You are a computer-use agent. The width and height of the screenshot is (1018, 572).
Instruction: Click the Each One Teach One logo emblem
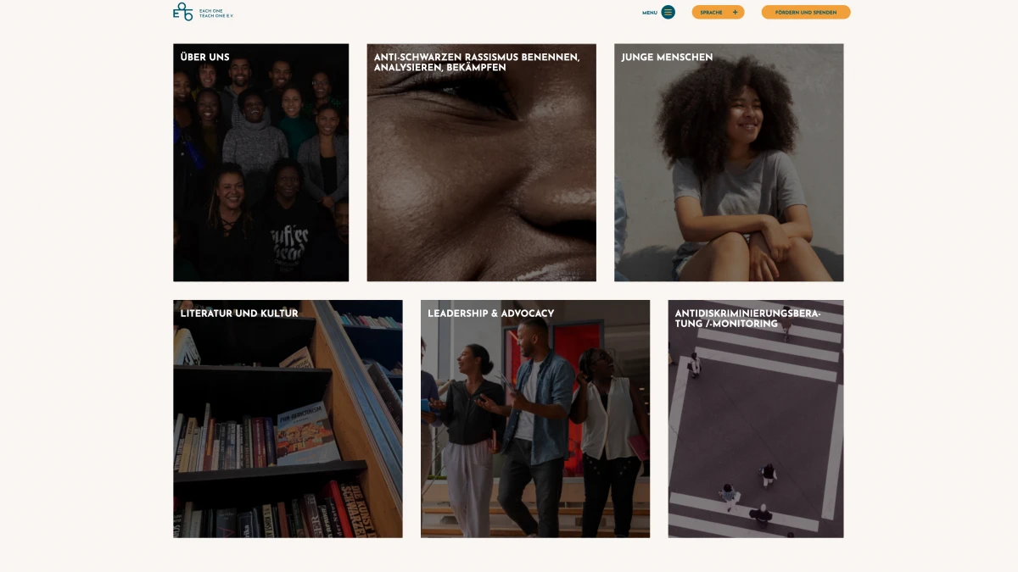pyautogui.click(x=182, y=12)
